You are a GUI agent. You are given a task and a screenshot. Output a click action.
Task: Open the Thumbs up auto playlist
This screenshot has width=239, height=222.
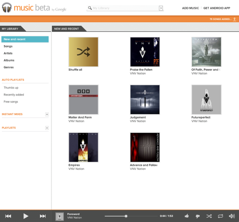[x=11, y=88]
